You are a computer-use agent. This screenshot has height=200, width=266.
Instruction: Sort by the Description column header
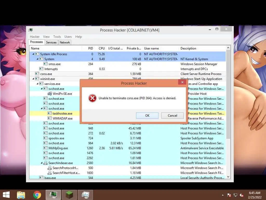pos(202,48)
